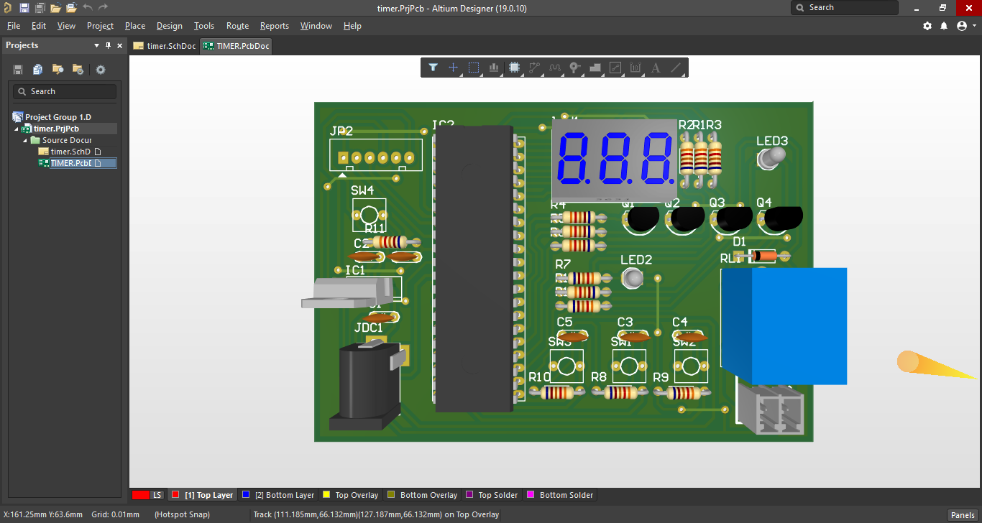Select the Place Keepout tool
This screenshot has width=982, height=523.
click(615, 68)
